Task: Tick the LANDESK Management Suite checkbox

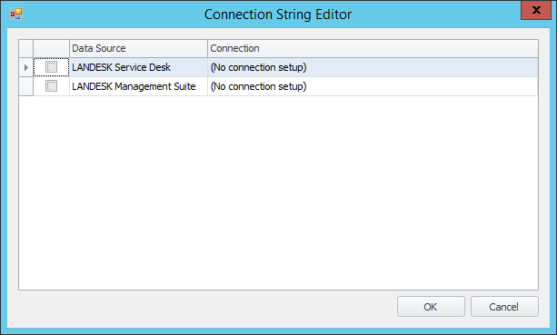Action: pos(51,86)
